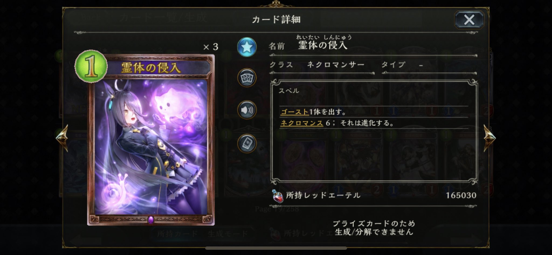Open the related cards icon
552x255 pixels.
[247, 78]
